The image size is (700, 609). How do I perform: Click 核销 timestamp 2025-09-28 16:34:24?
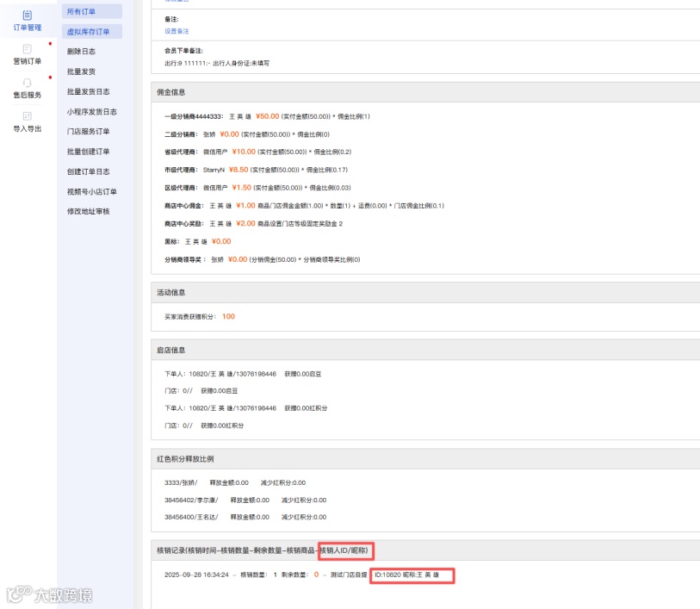196,575
